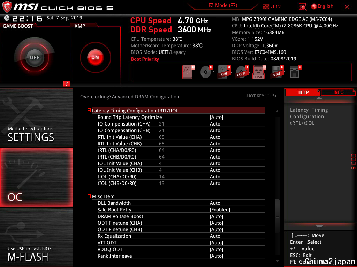Viewport: 357px width, 267px height.
Task: Click the date Sat 7 Sep, 2019
Action: [64, 18]
